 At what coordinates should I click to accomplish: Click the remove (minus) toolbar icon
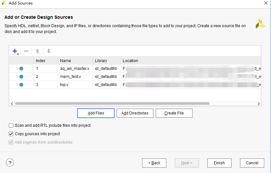point(26,51)
